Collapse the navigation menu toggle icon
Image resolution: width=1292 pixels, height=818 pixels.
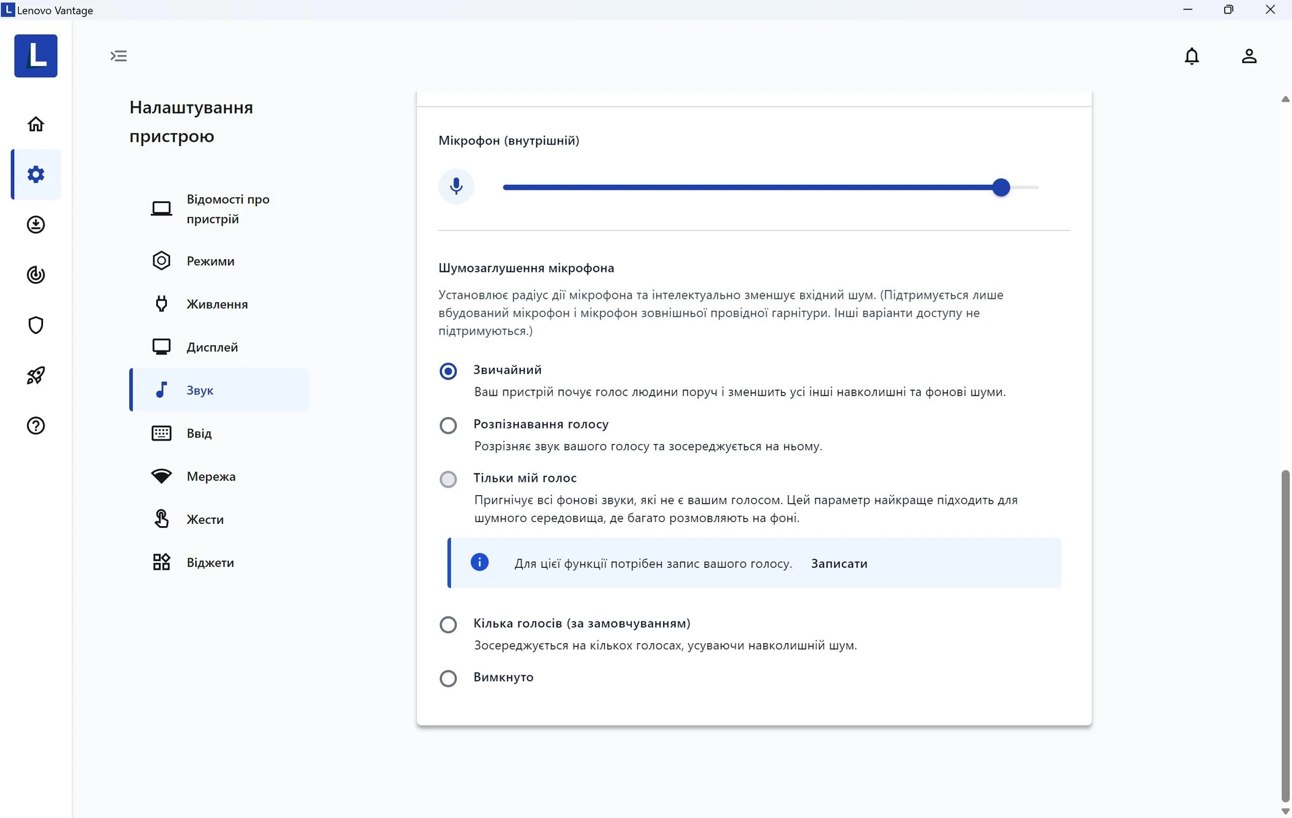click(x=118, y=56)
